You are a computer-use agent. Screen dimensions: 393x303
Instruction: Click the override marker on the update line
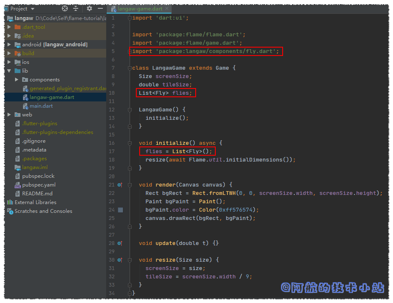pos(120,243)
